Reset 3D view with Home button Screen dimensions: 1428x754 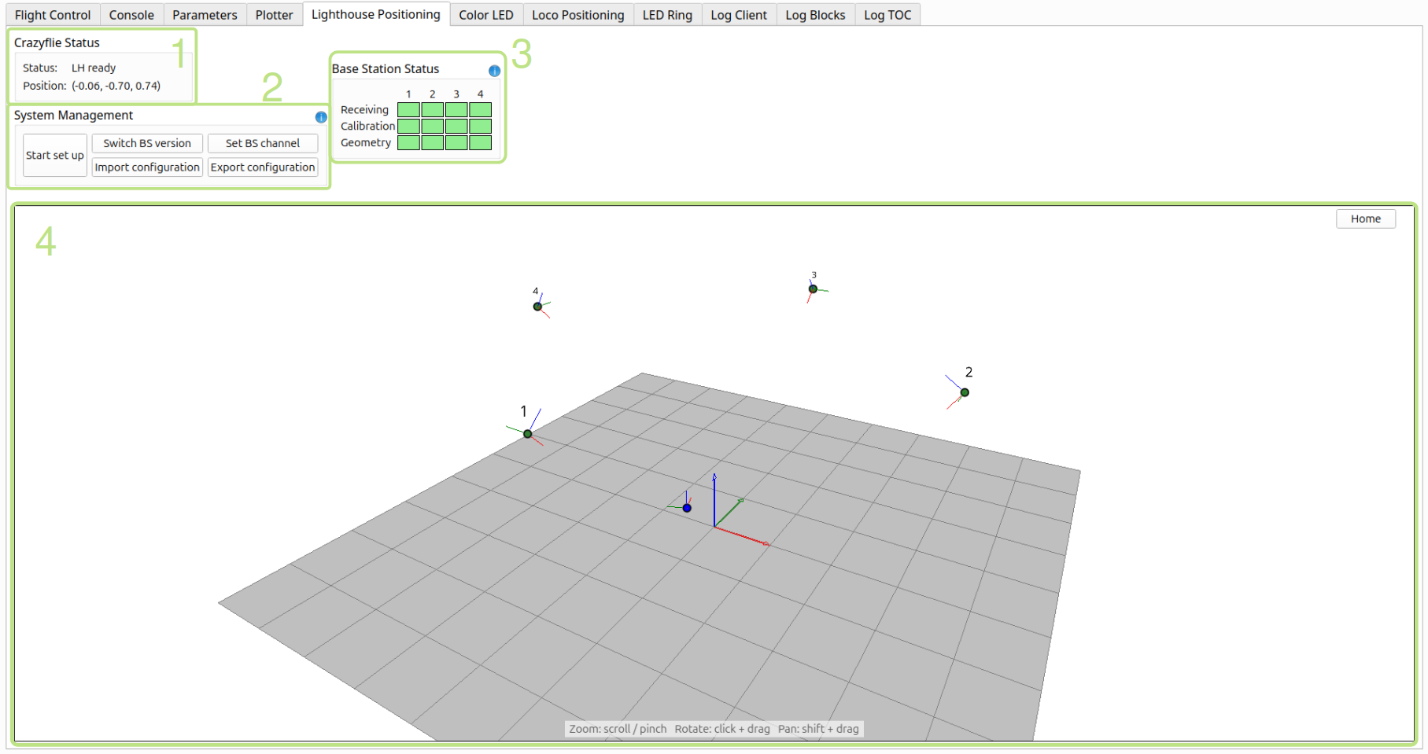pos(1366,219)
